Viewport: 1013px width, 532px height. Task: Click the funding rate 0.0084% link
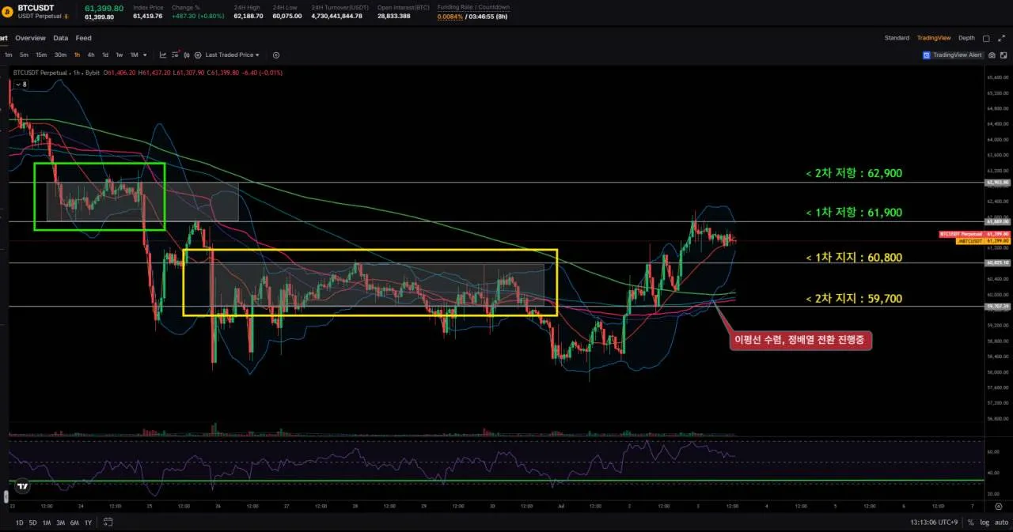[x=450, y=16]
